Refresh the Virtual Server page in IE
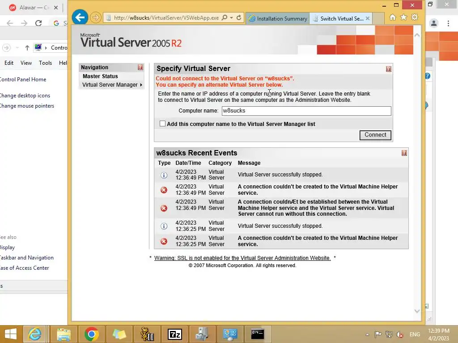 point(239,18)
